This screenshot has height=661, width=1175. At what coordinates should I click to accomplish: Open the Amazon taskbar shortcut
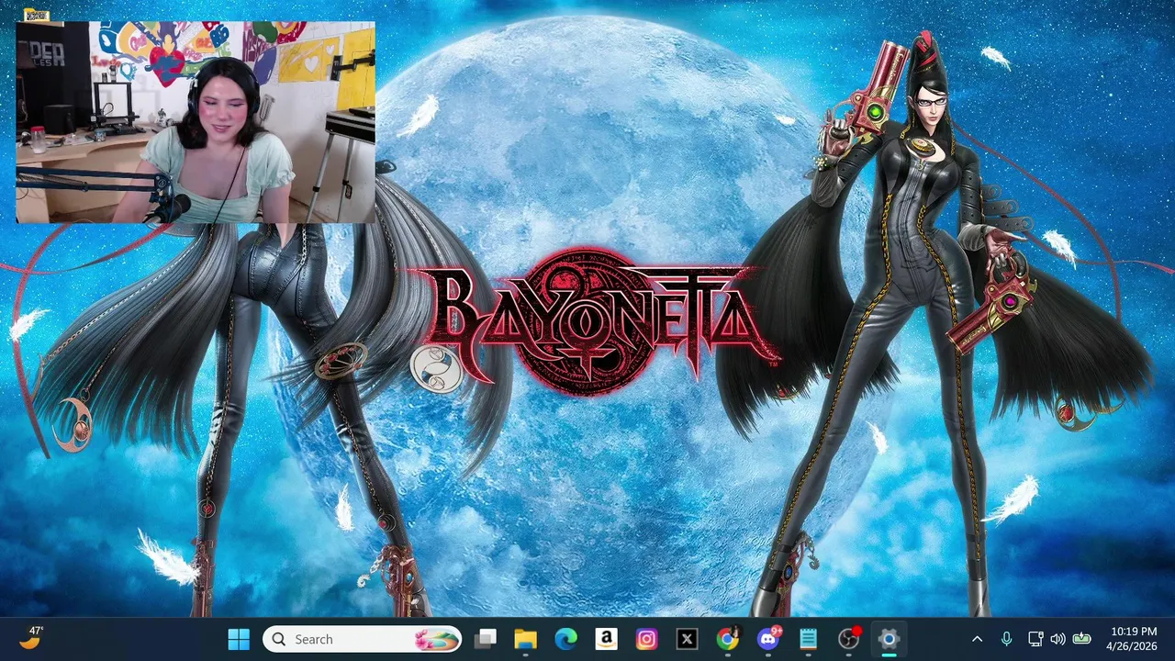pos(606,639)
